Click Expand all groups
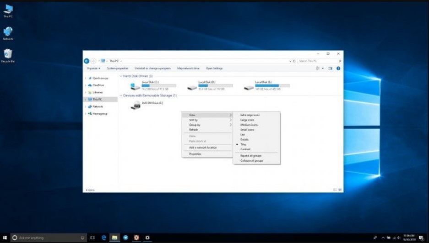The height and width of the screenshot is (243, 429). (250, 156)
